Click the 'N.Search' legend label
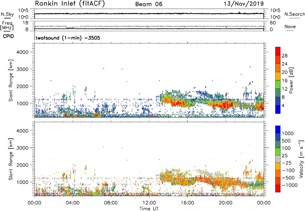This screenshot has height=211, width=305. [x=294, y=14]
